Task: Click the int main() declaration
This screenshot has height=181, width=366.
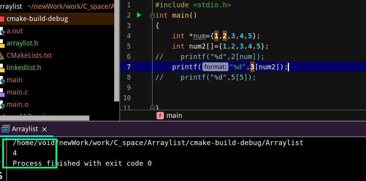Action: 176,15
